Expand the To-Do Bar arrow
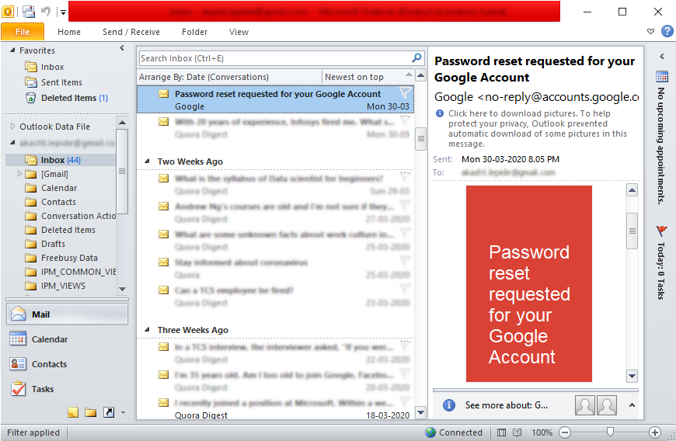This screenshot has height=441, width=676. [x=661, y=56]
